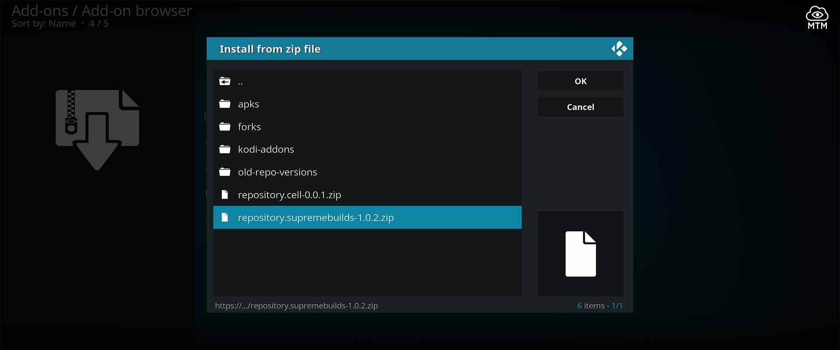Click the MTM cloud logo

(817, 17)
